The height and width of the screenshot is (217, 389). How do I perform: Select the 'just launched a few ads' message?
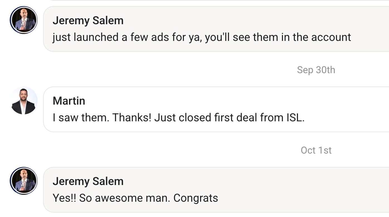click(201, 37)
